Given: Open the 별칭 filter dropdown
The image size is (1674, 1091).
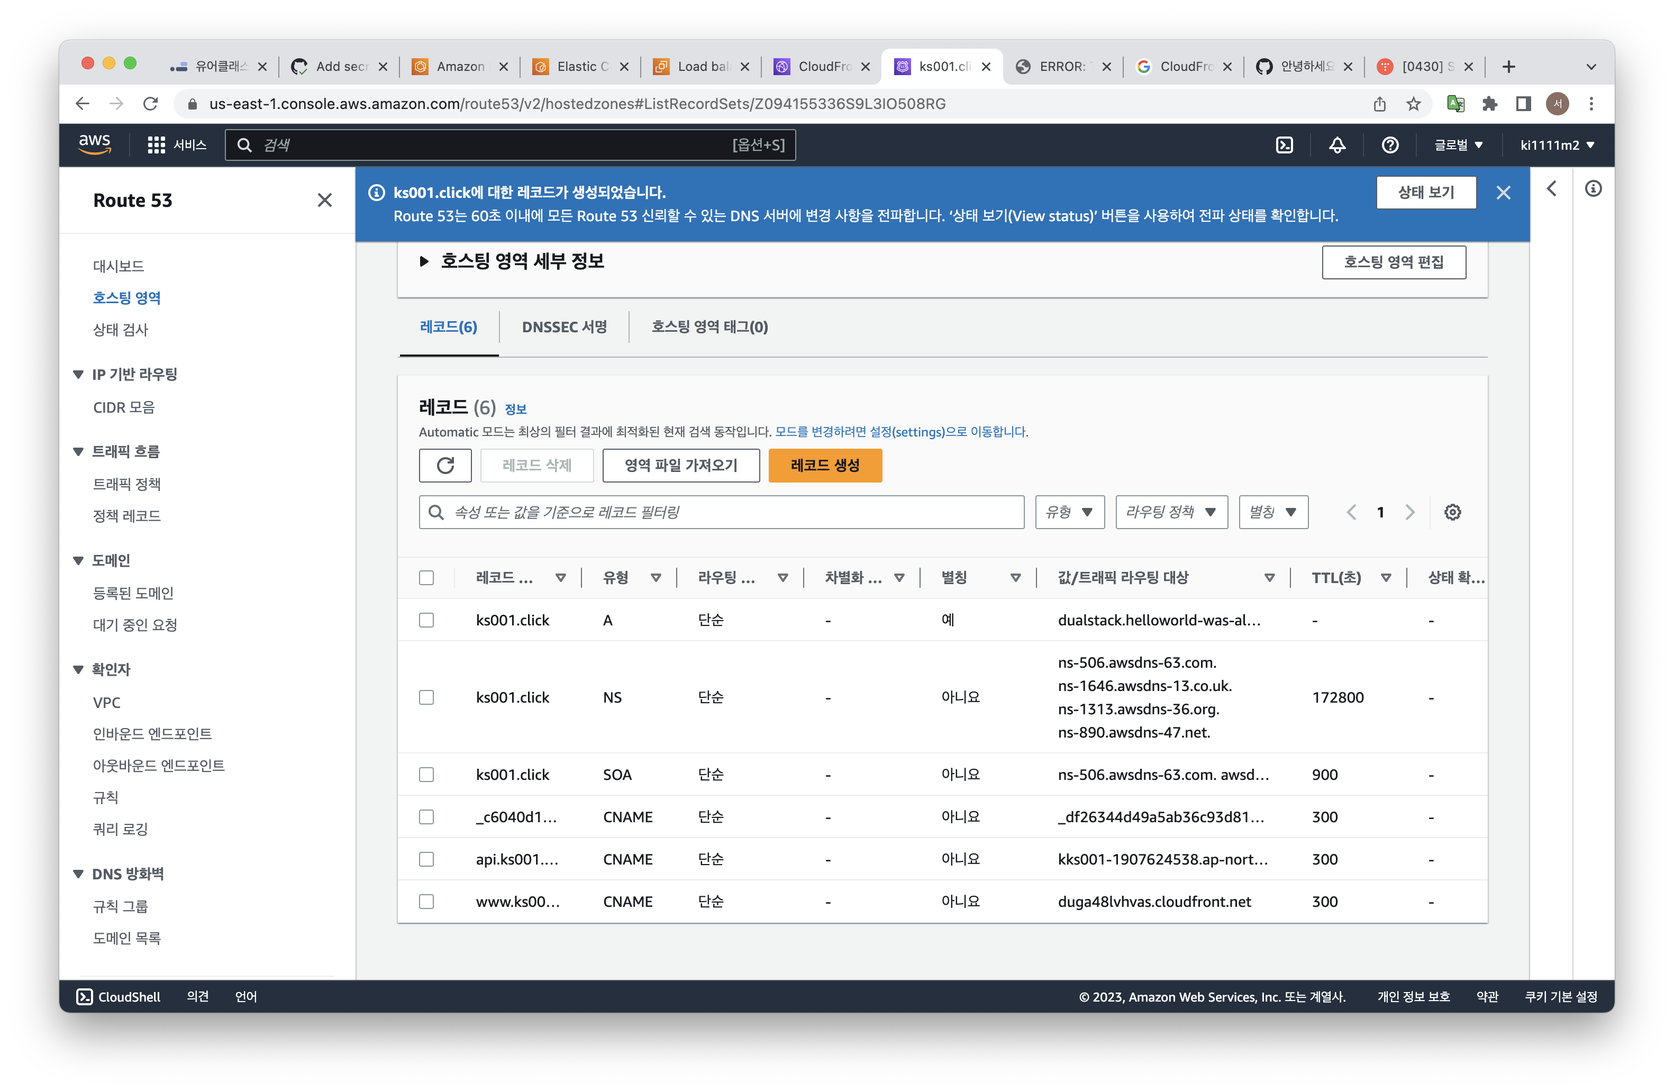Looking at the screenshot, I should (1273, 512).
